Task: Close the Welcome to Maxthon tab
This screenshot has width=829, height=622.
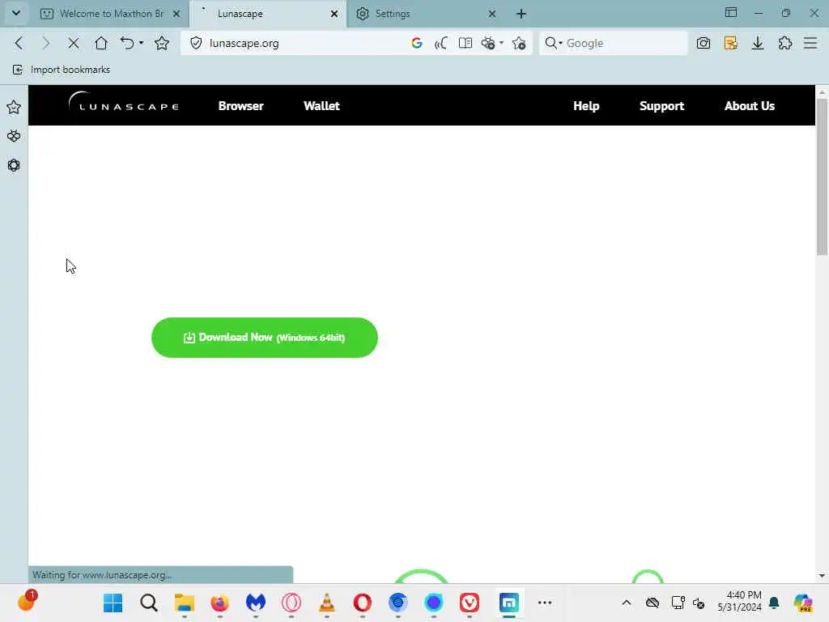Action: click(176, 14)
